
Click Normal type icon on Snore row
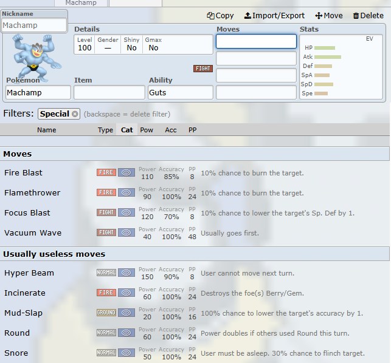click(106, 353)
